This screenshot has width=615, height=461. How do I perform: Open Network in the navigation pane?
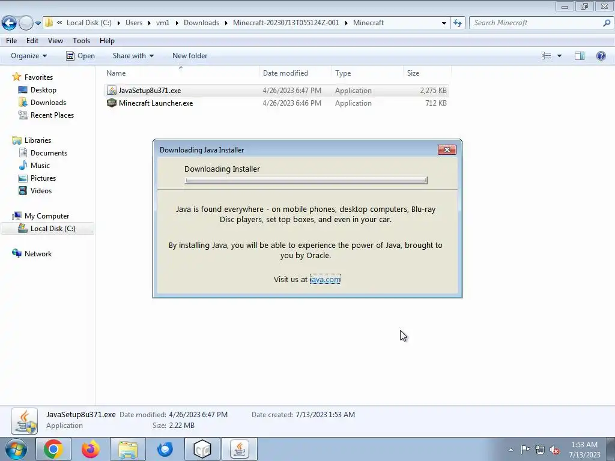(38, 254)
